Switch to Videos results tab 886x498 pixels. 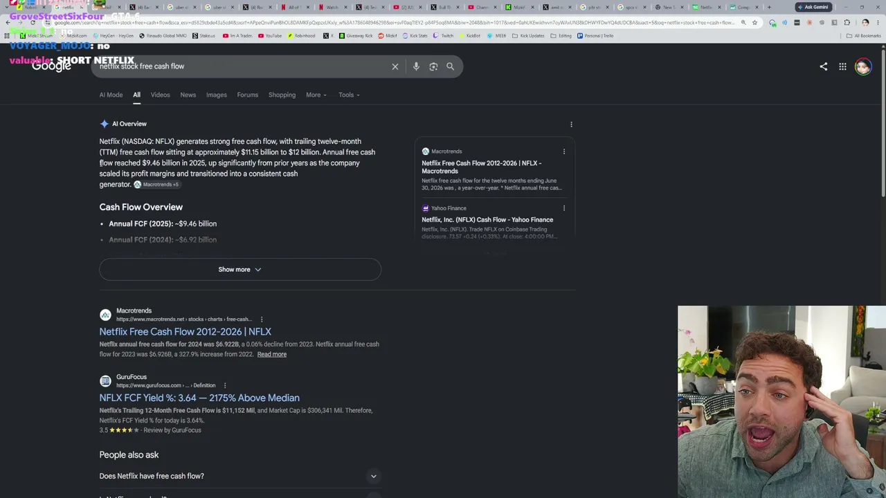160,95
